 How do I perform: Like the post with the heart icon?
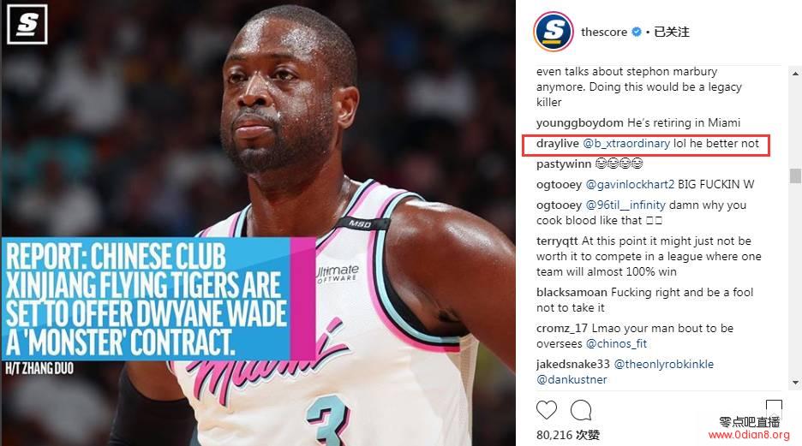547,410
